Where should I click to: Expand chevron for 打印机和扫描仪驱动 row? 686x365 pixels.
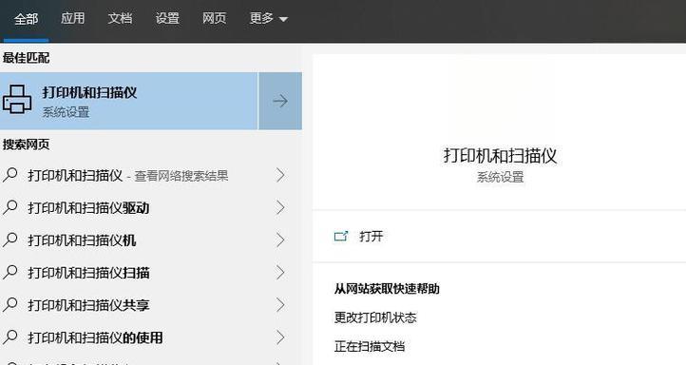click(280, 207)
